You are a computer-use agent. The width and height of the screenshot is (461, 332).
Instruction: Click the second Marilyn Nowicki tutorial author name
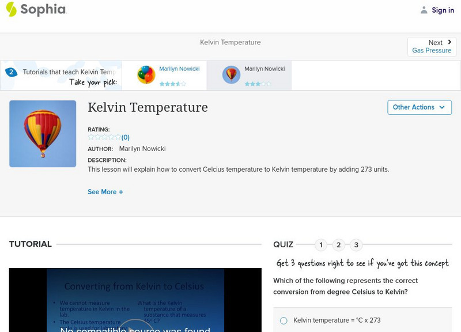click(264, 69)
